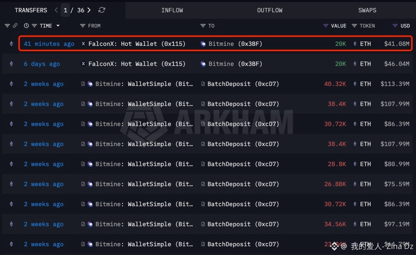The image size is (416, 255).
Task: Open the 6 days ago transaction link
Action: click(x=42, y=64)
